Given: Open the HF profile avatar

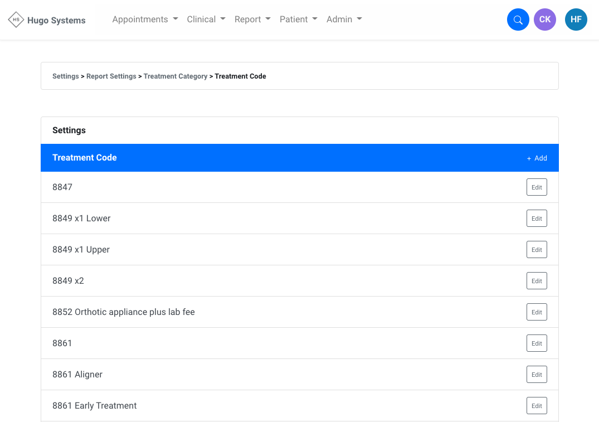Looking at the screenshot, I should point(576,20).
